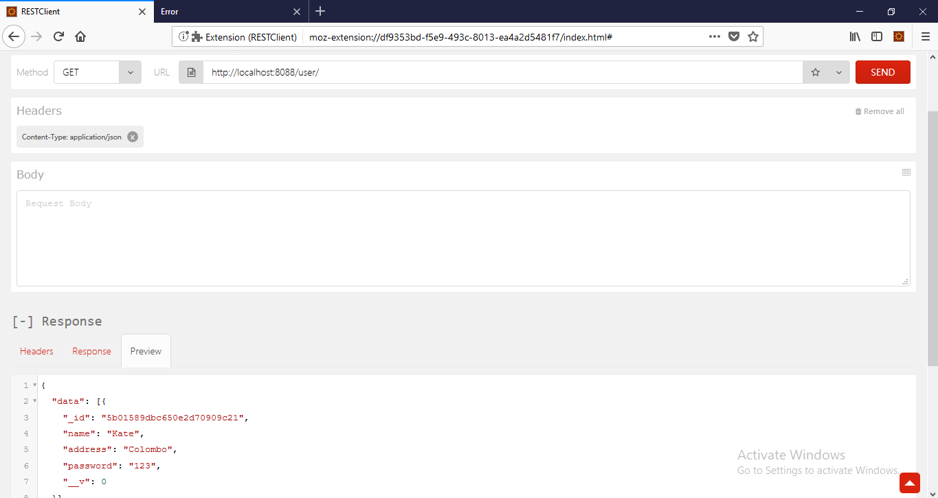The width and height of the screenshot is (938, 498).
Task: Open the browser home page
Action: [x=80, y=36]
